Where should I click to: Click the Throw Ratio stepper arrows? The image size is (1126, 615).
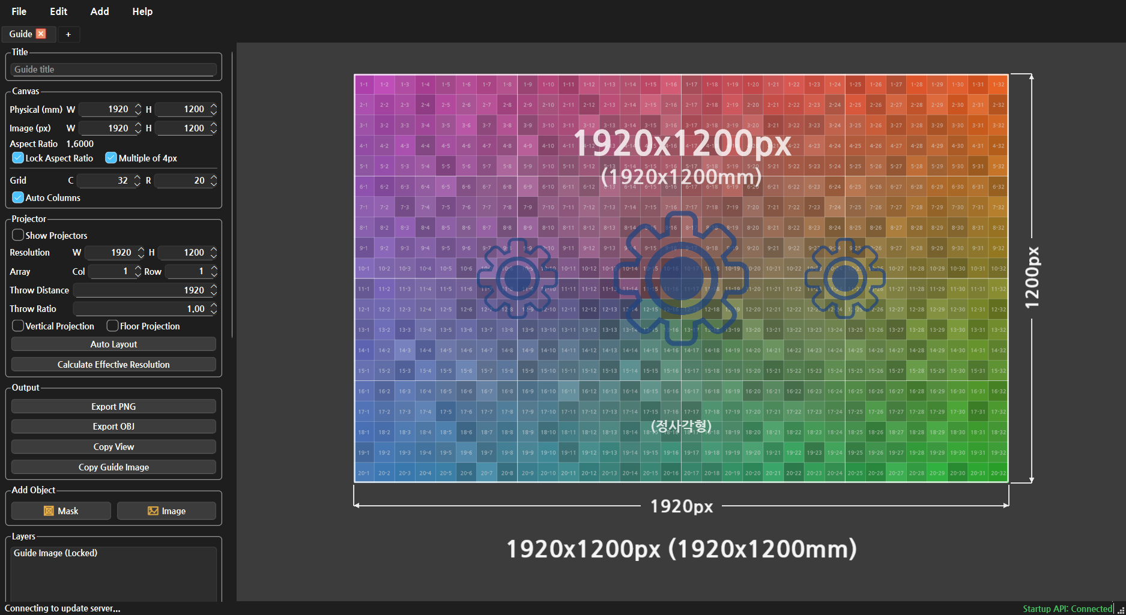[213, 308]
